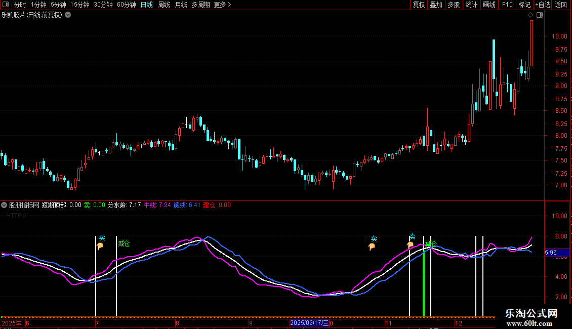Screen dimensions: 572x329
Task: Open the 画线 drawing tools
Action: (x=489, y=5)
